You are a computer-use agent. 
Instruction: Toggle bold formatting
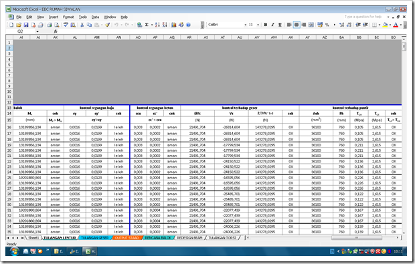[266, 25]
